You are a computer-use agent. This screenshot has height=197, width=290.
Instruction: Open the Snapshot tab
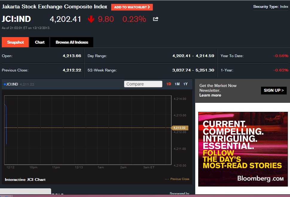pos(15,42)
